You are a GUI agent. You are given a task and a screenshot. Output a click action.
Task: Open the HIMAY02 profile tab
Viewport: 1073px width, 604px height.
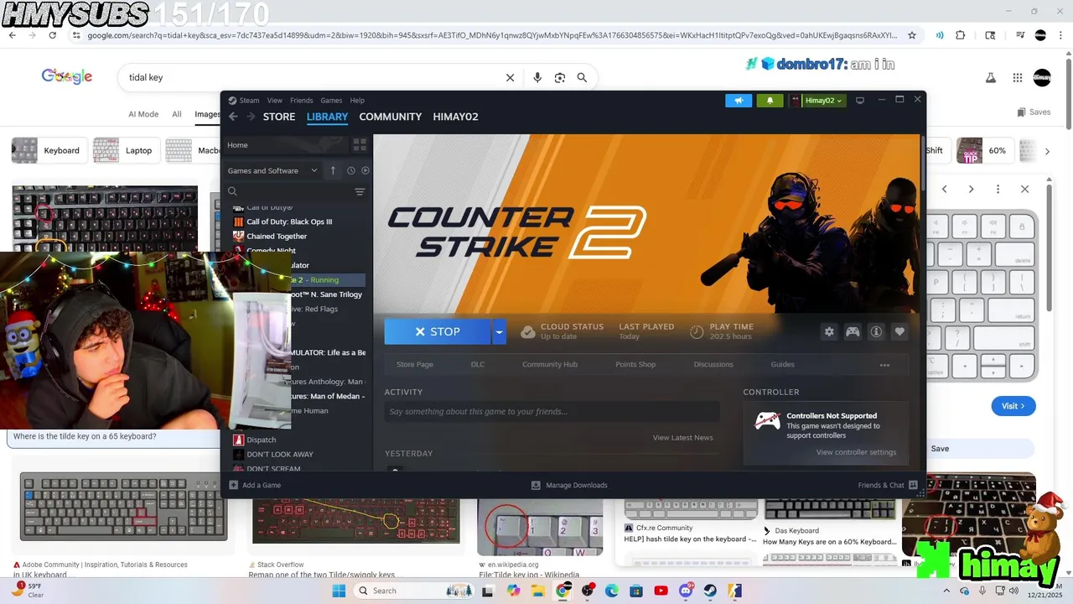click(455, 117)
